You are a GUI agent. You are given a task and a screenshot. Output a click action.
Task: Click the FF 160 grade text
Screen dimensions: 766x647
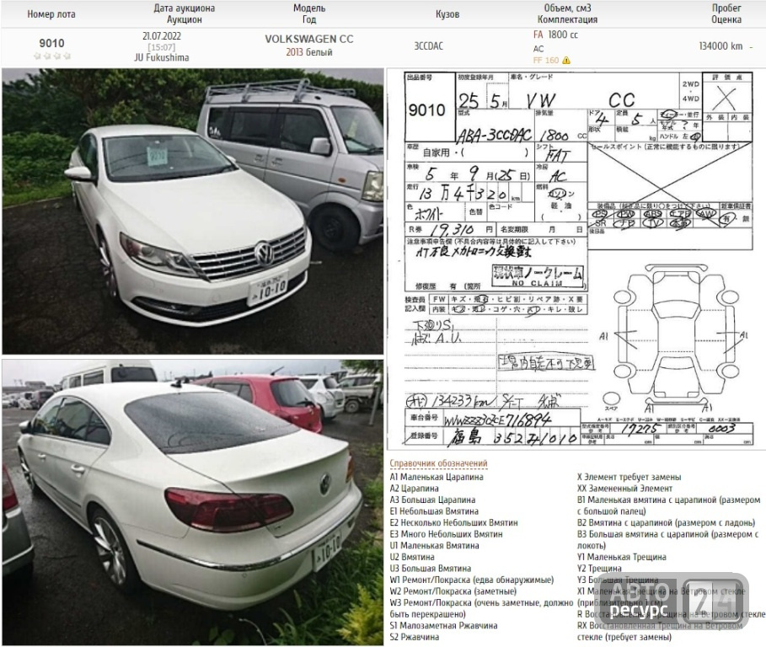(546, 61)
